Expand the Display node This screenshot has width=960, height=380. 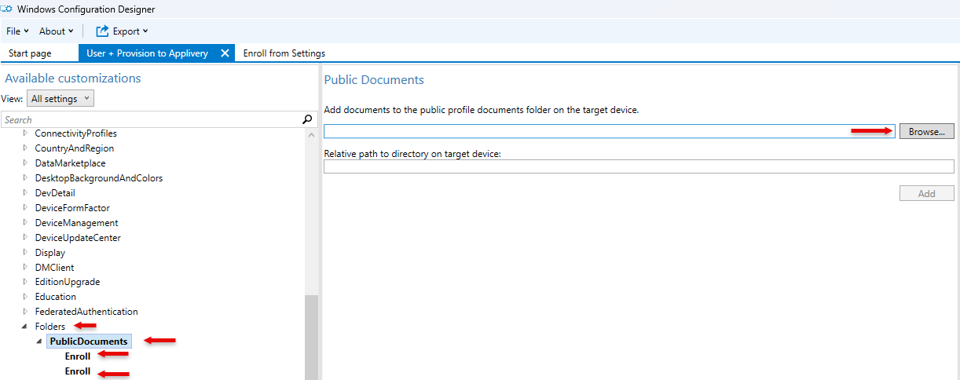(26, 253)
